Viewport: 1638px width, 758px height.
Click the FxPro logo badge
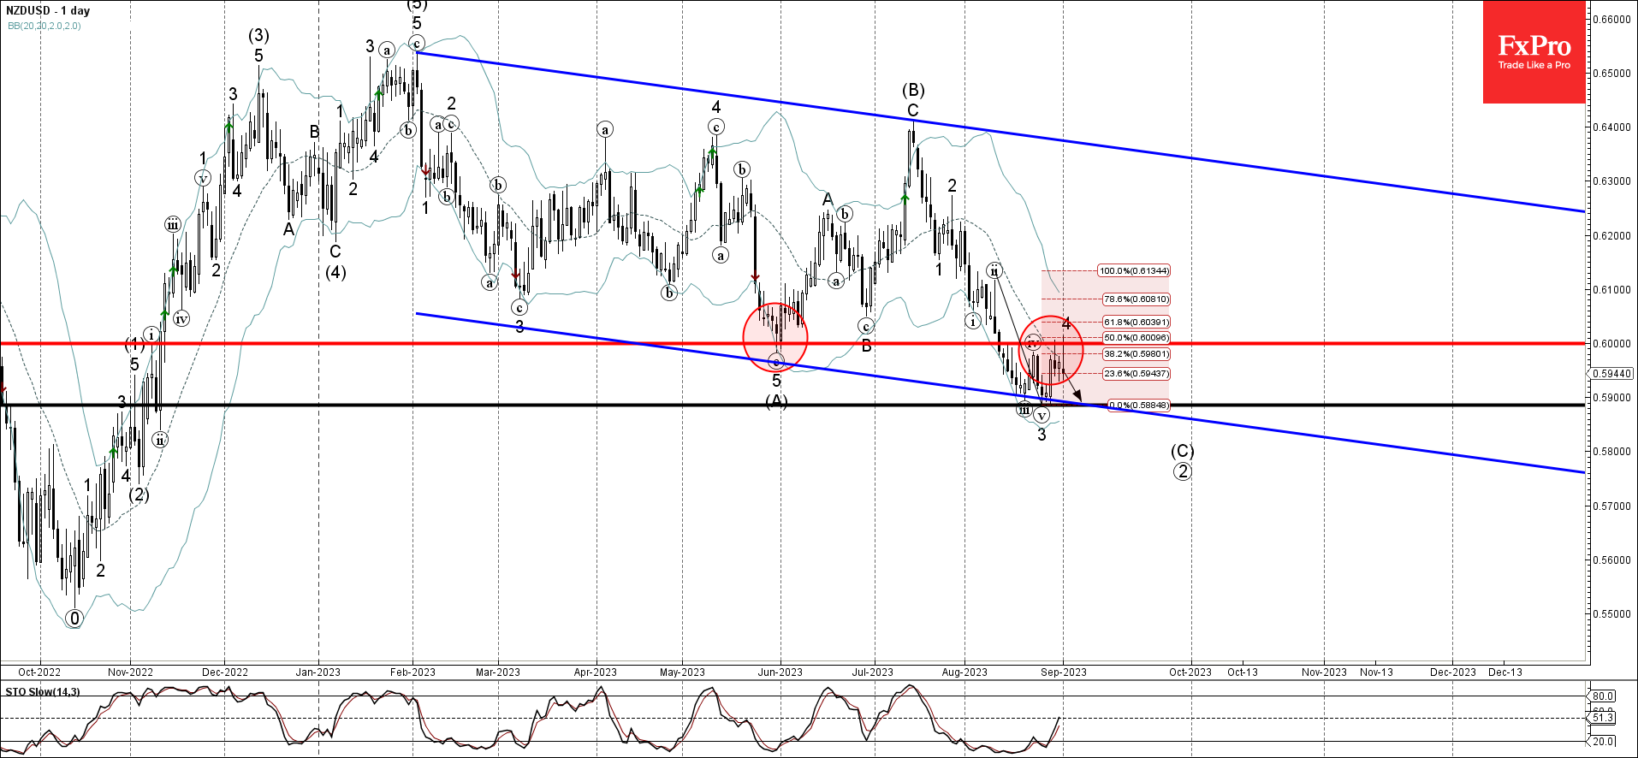tap(1534, 52)
